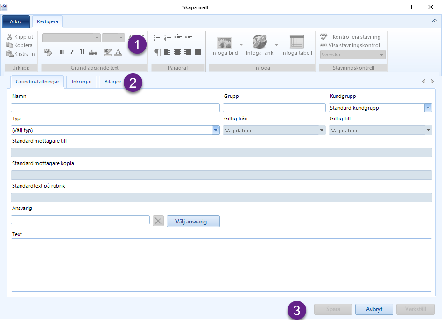Image resolution: width=442 pixels, height=320 pixels.
Task: Click the Välj ansvarig... button
Action: (x=193, y=222)
